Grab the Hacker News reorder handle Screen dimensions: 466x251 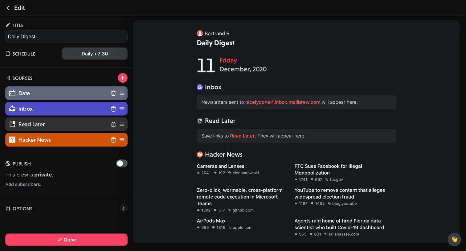122,140
